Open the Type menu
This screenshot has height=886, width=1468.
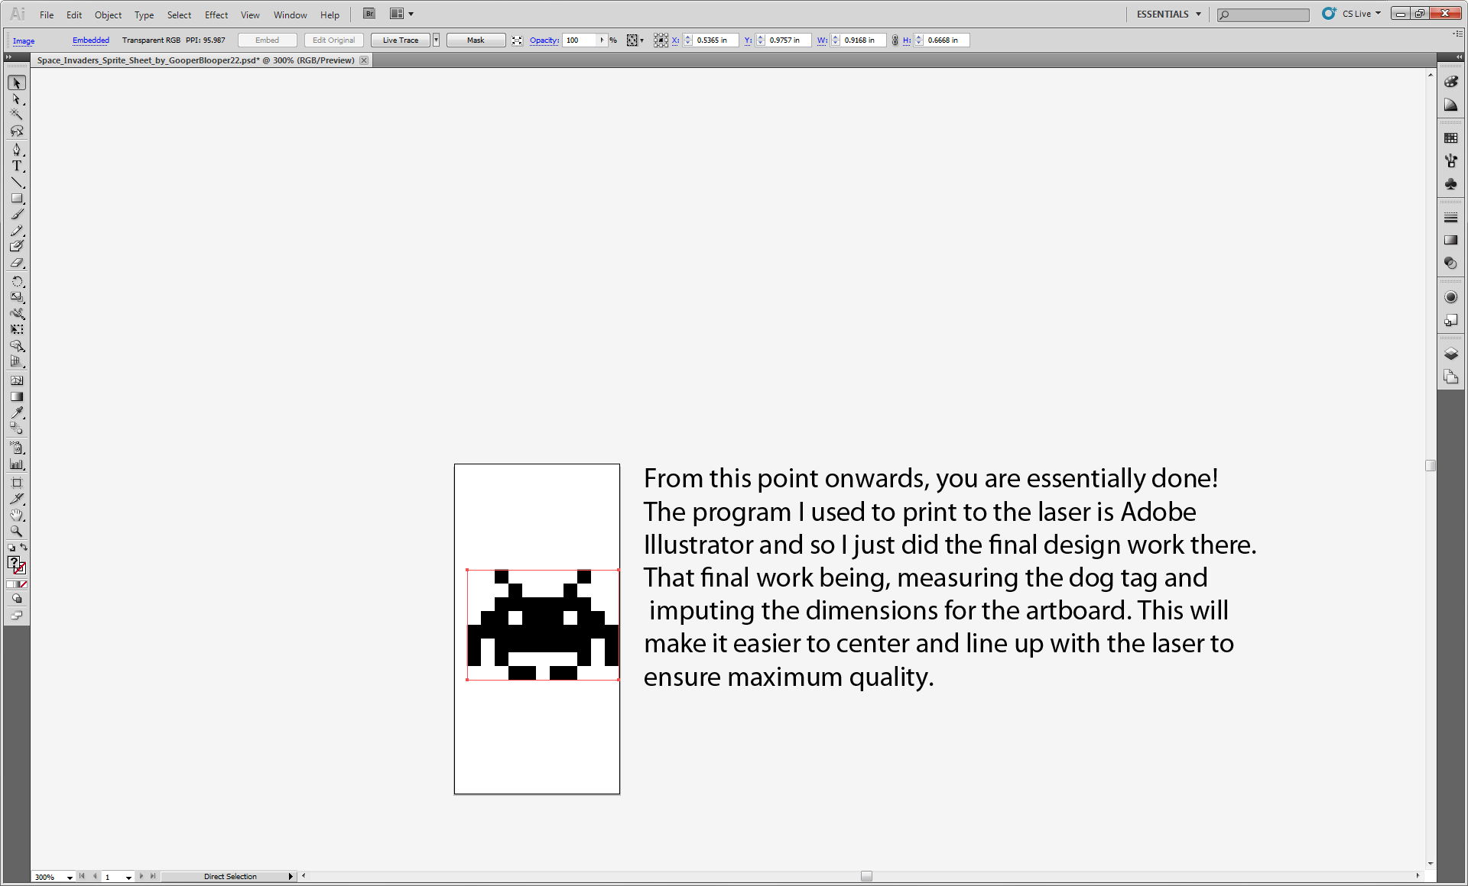coord(144,15)
